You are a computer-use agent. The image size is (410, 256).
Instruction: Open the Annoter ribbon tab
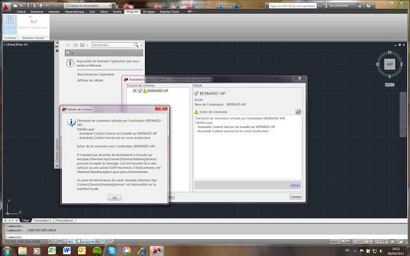click(x=54, y=12)
